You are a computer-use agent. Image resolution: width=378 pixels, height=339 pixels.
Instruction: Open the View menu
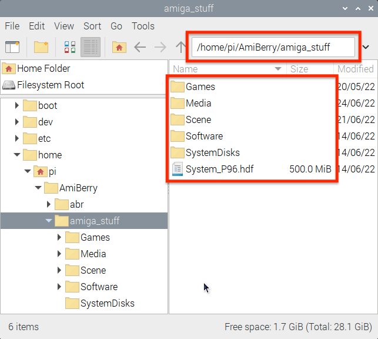[64, 26]
